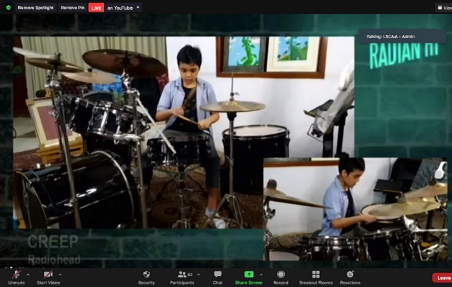The image size is (452, 287).
Task: Open the Chat panel
Action: pos(218,277)
